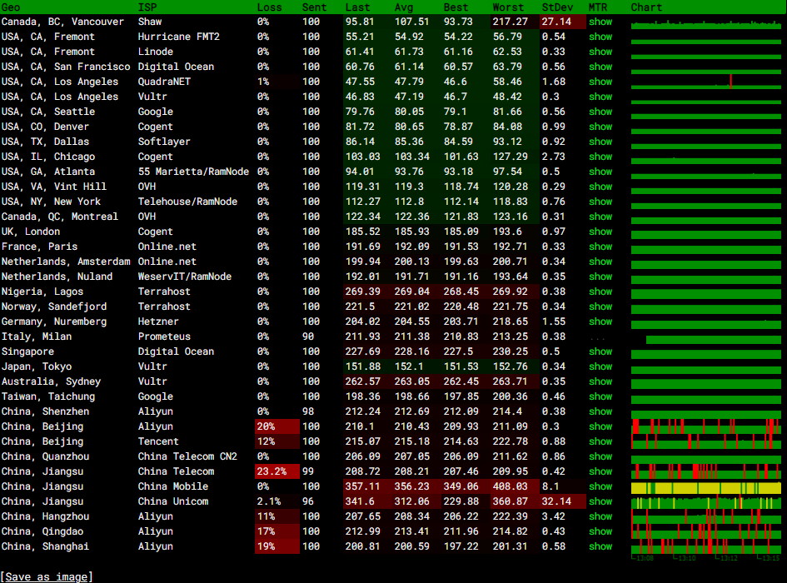
Task: Click the Last column header
Action: 357,7
